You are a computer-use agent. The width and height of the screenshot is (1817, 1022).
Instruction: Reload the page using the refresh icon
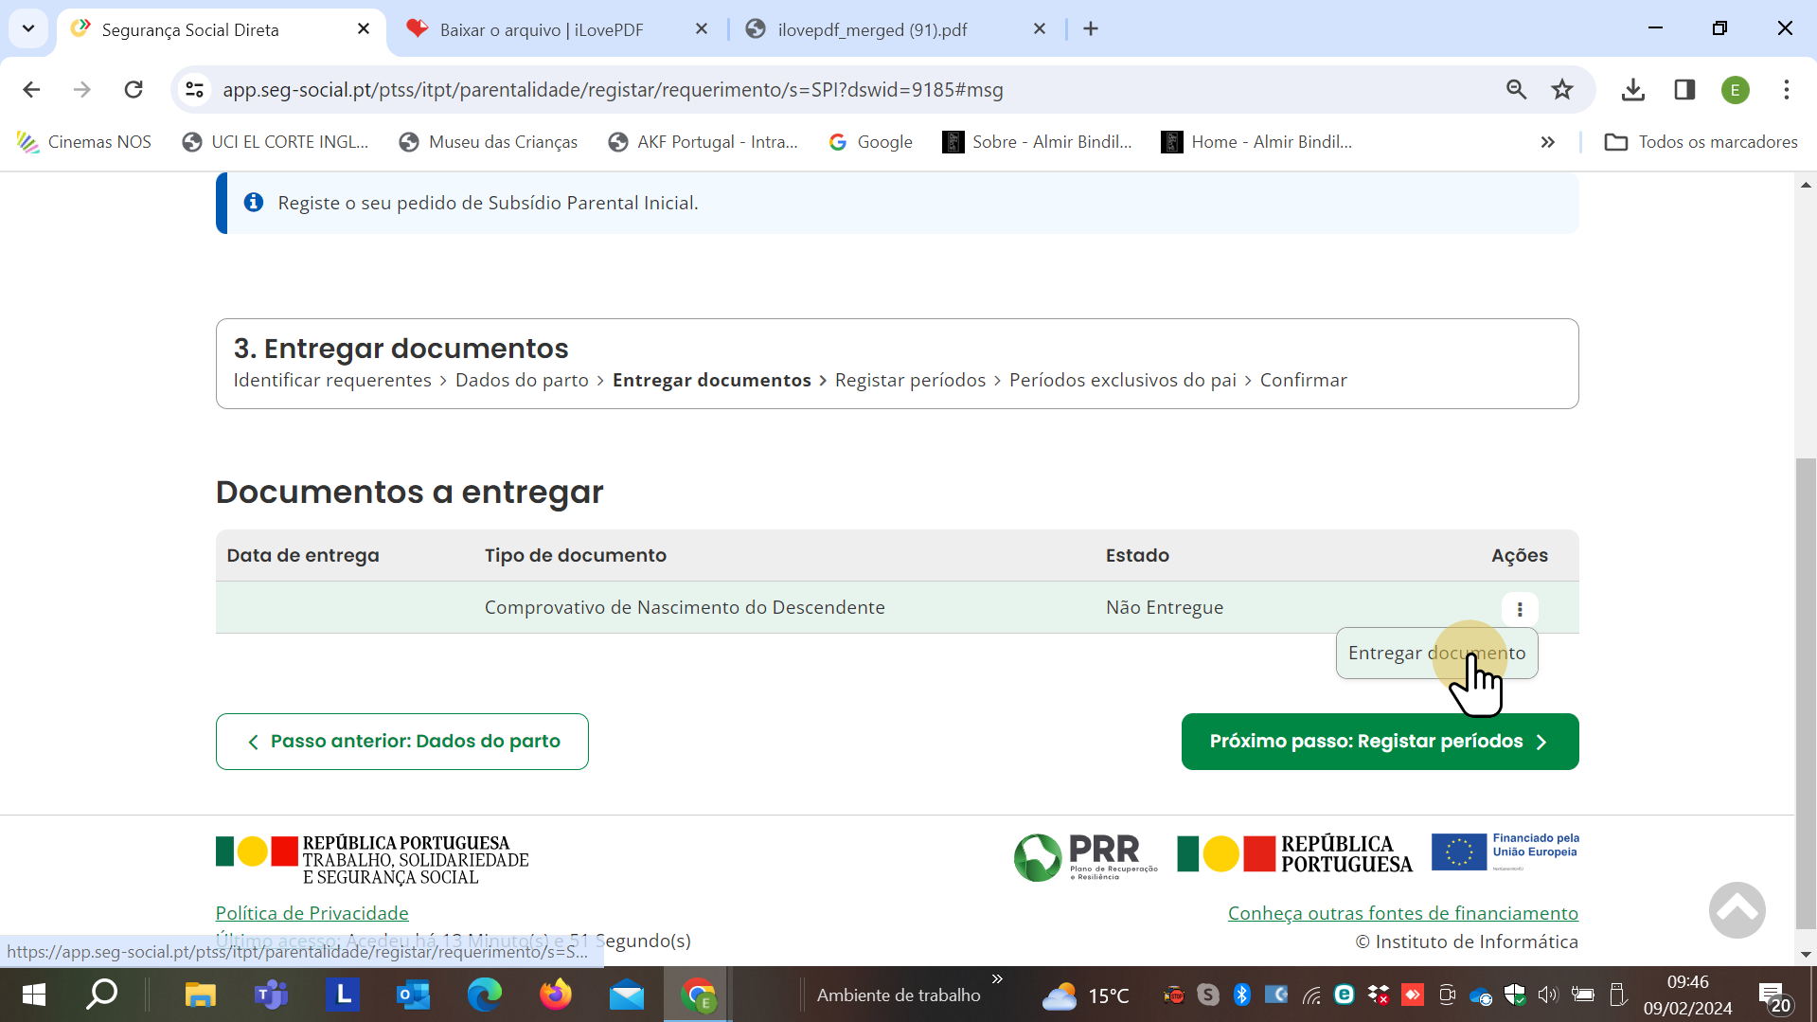click(134, 90)
